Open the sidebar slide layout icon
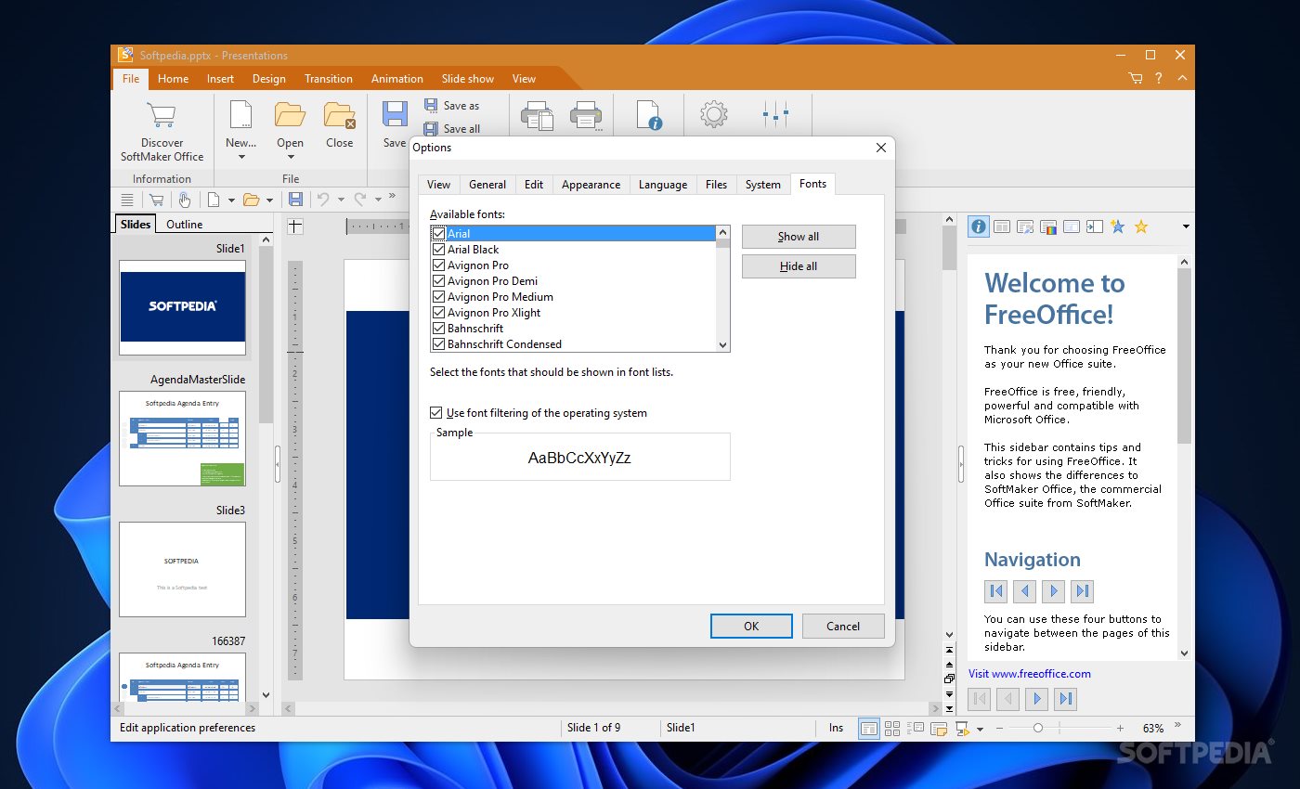The height and width of the screenshot is (789, 1300). [1002, 226]
